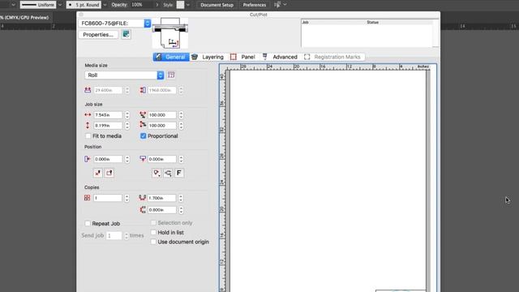This screenshot has height=292, width=519.
Task: Click the copy spacing field 1.700in
Action: (x=161, y=198)
